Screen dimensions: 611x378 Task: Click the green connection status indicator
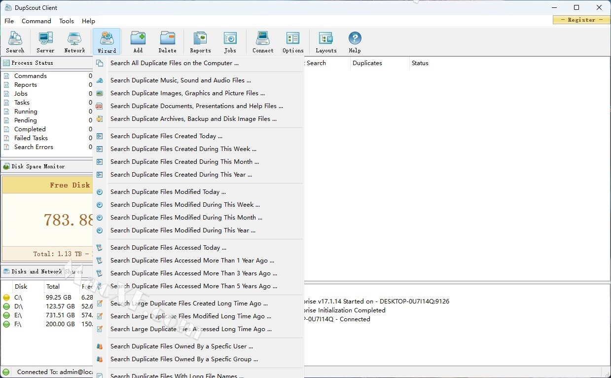6,372
